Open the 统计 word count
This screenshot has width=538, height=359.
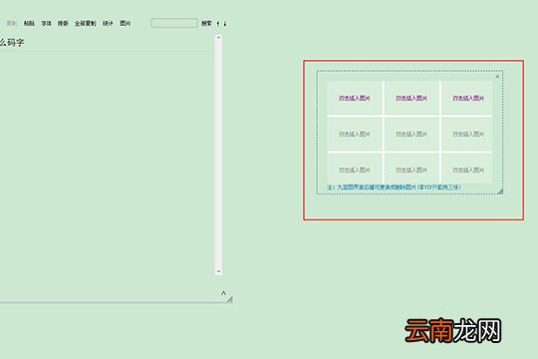tap(108, 23)
